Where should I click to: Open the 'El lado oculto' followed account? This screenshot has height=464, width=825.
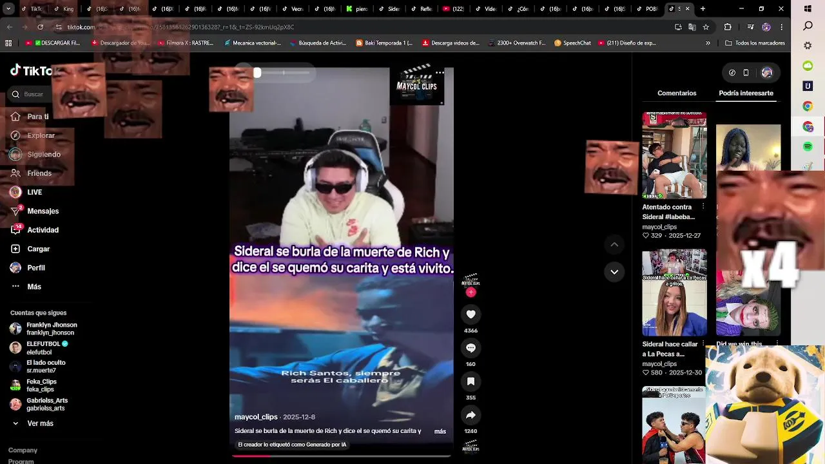pyautogui.click(x=37, y=367)
